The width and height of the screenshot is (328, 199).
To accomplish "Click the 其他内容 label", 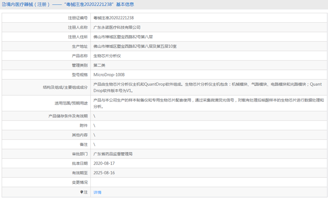I will (x=80, y=135).
